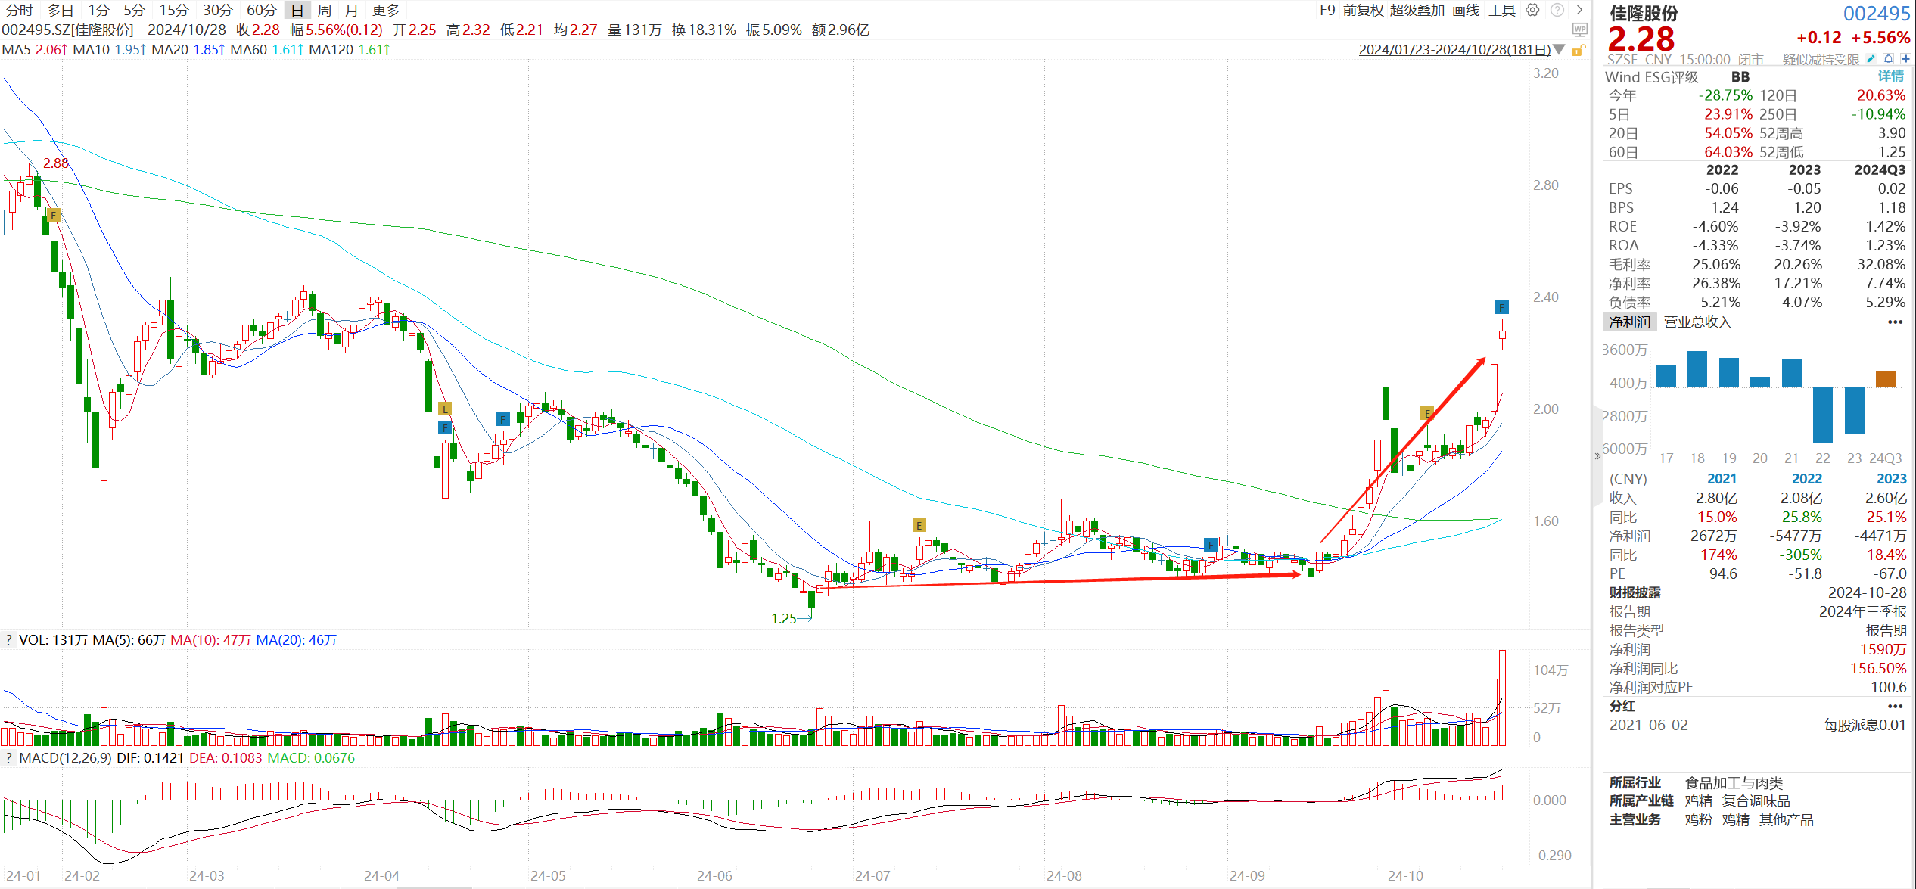Click the help question mark icon

1557,10
